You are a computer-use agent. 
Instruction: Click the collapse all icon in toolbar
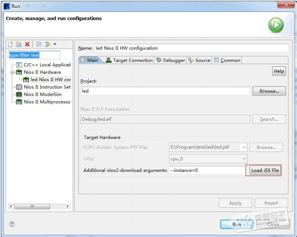pyautogui.click(x=39, y=44)
